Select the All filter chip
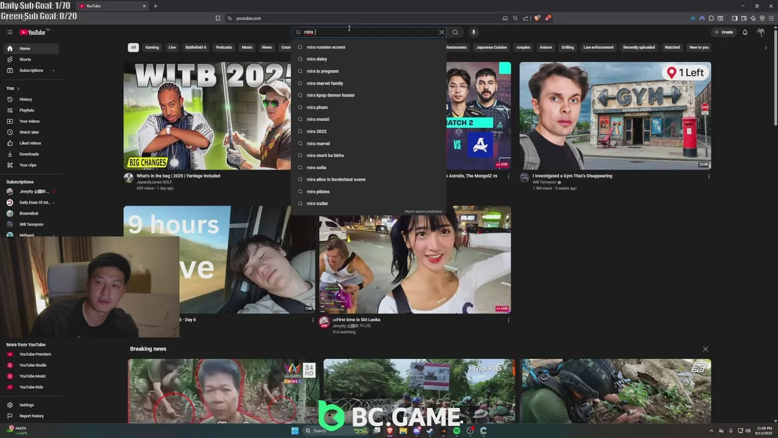The height and width of the screenshot is (438, 778). pyautogui.click(x=133, y=47)
